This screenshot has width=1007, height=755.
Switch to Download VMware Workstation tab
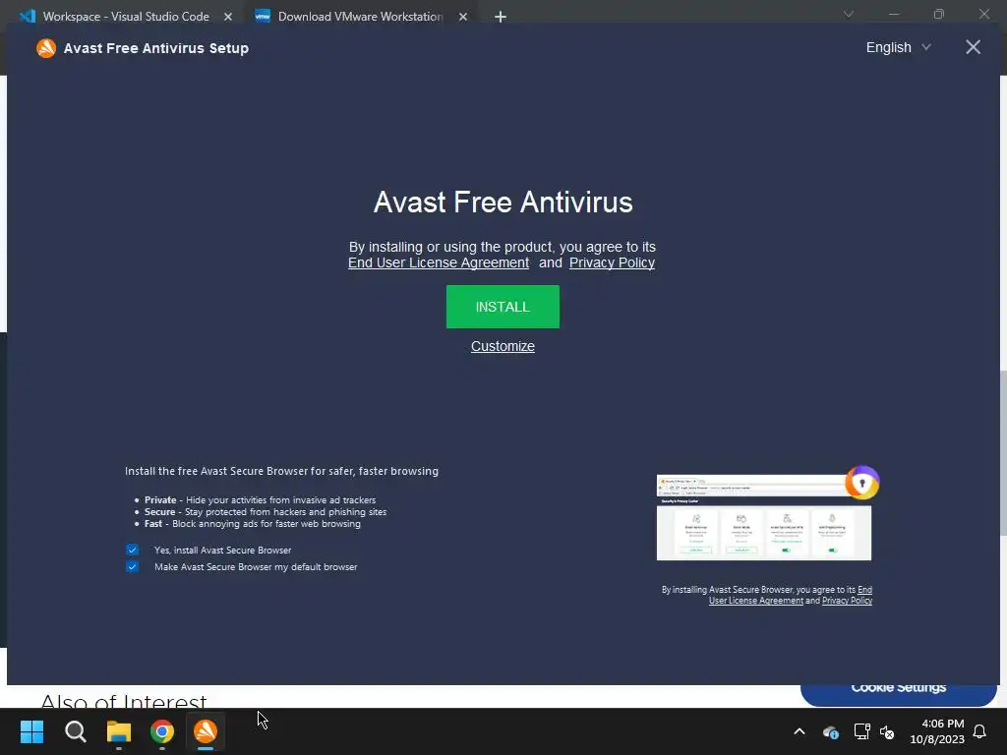360,17
